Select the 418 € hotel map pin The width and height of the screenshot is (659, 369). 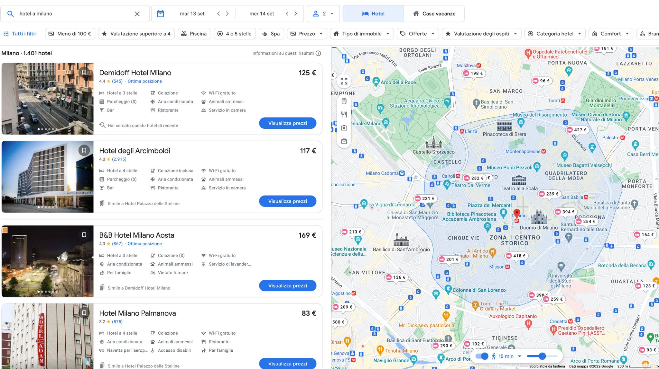pos(516,256)
